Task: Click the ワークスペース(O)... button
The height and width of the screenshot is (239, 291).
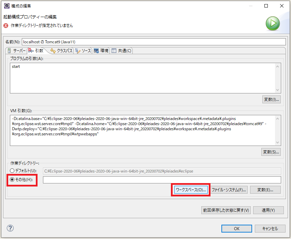Action: (x=191, y=190)
